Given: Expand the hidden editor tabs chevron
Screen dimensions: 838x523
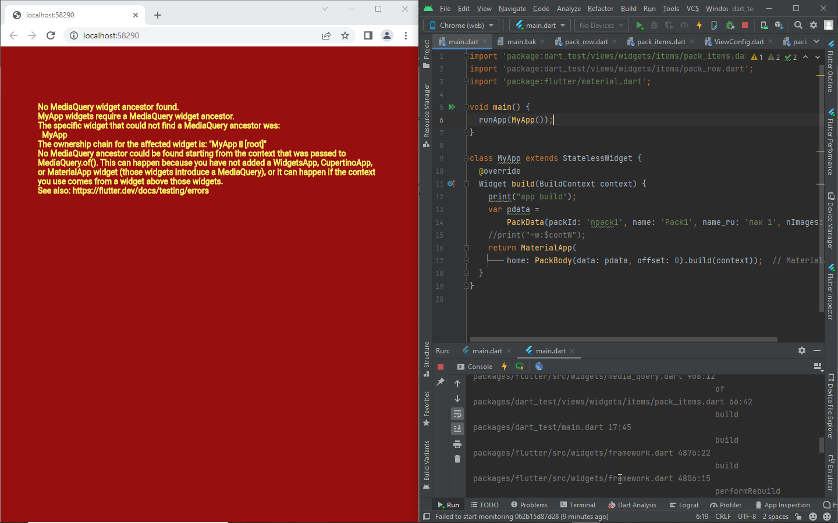Looking at the screenshot, I should click(x=816, y=41).
